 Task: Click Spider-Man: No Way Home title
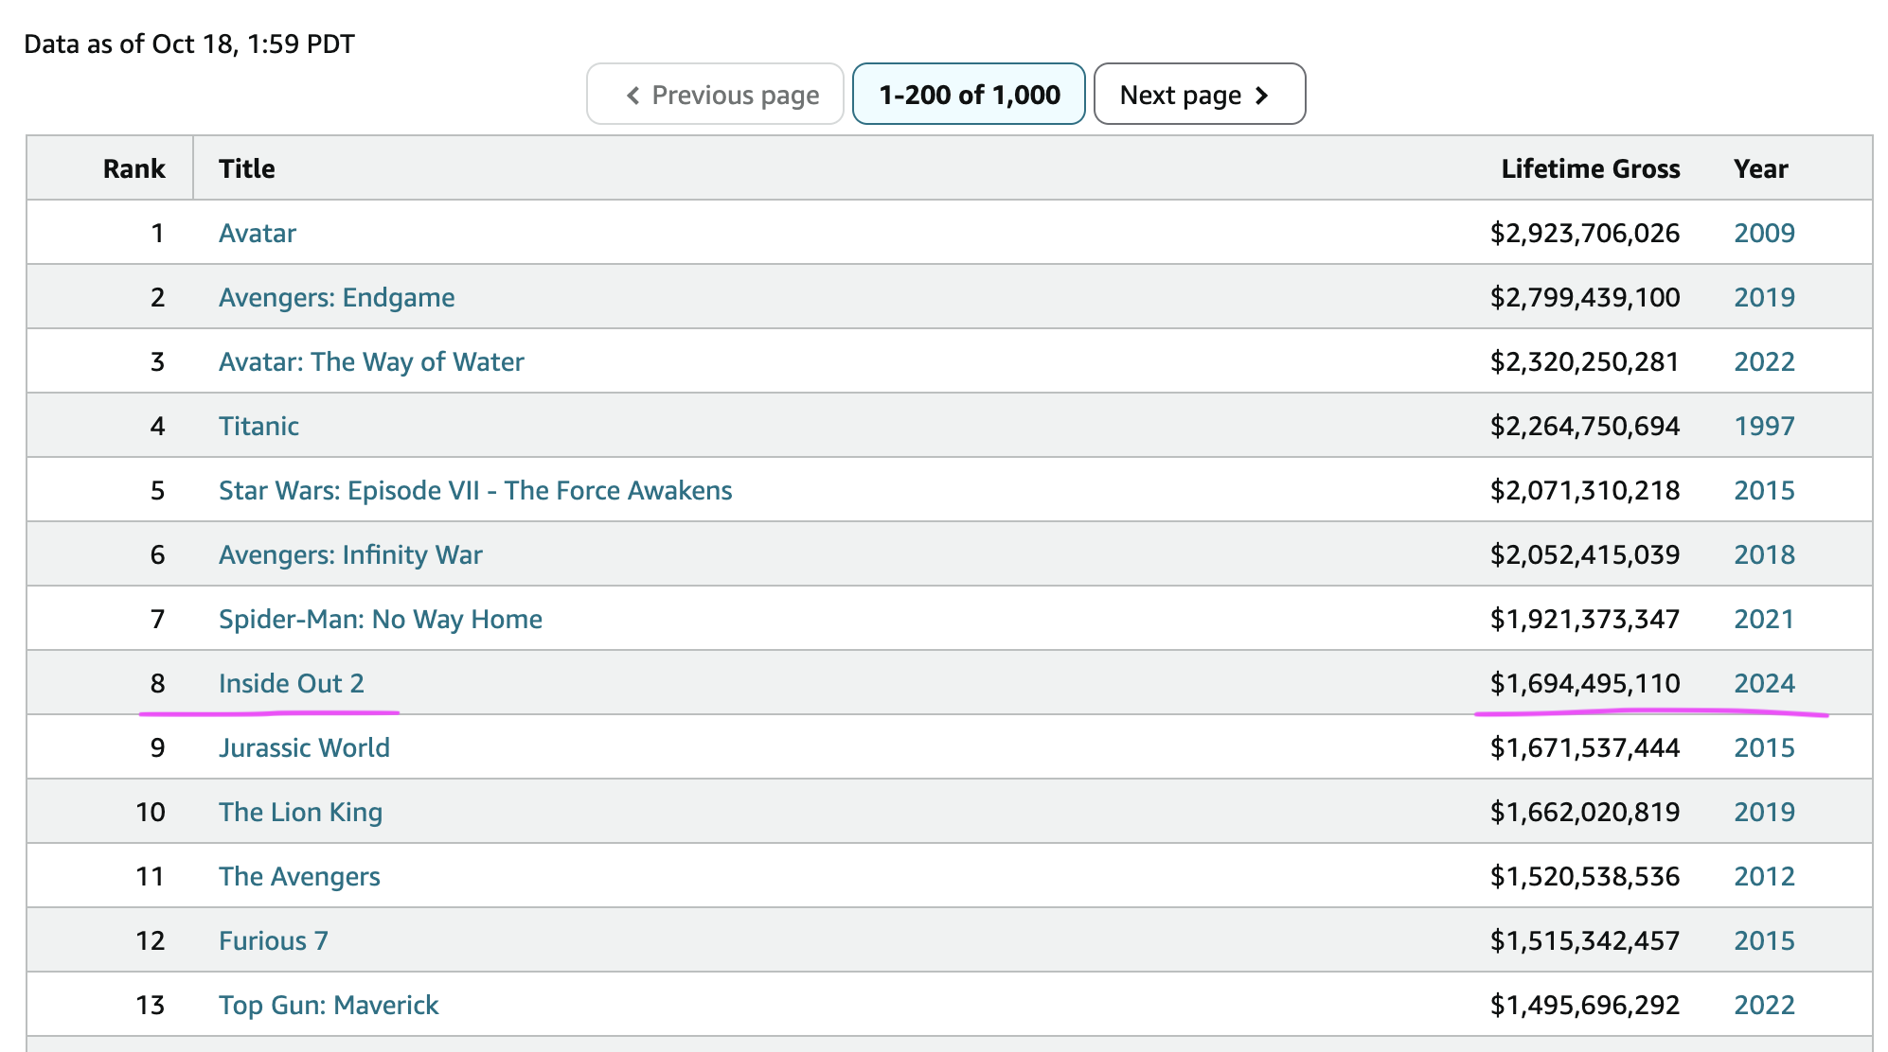click(x=380, y=619)
